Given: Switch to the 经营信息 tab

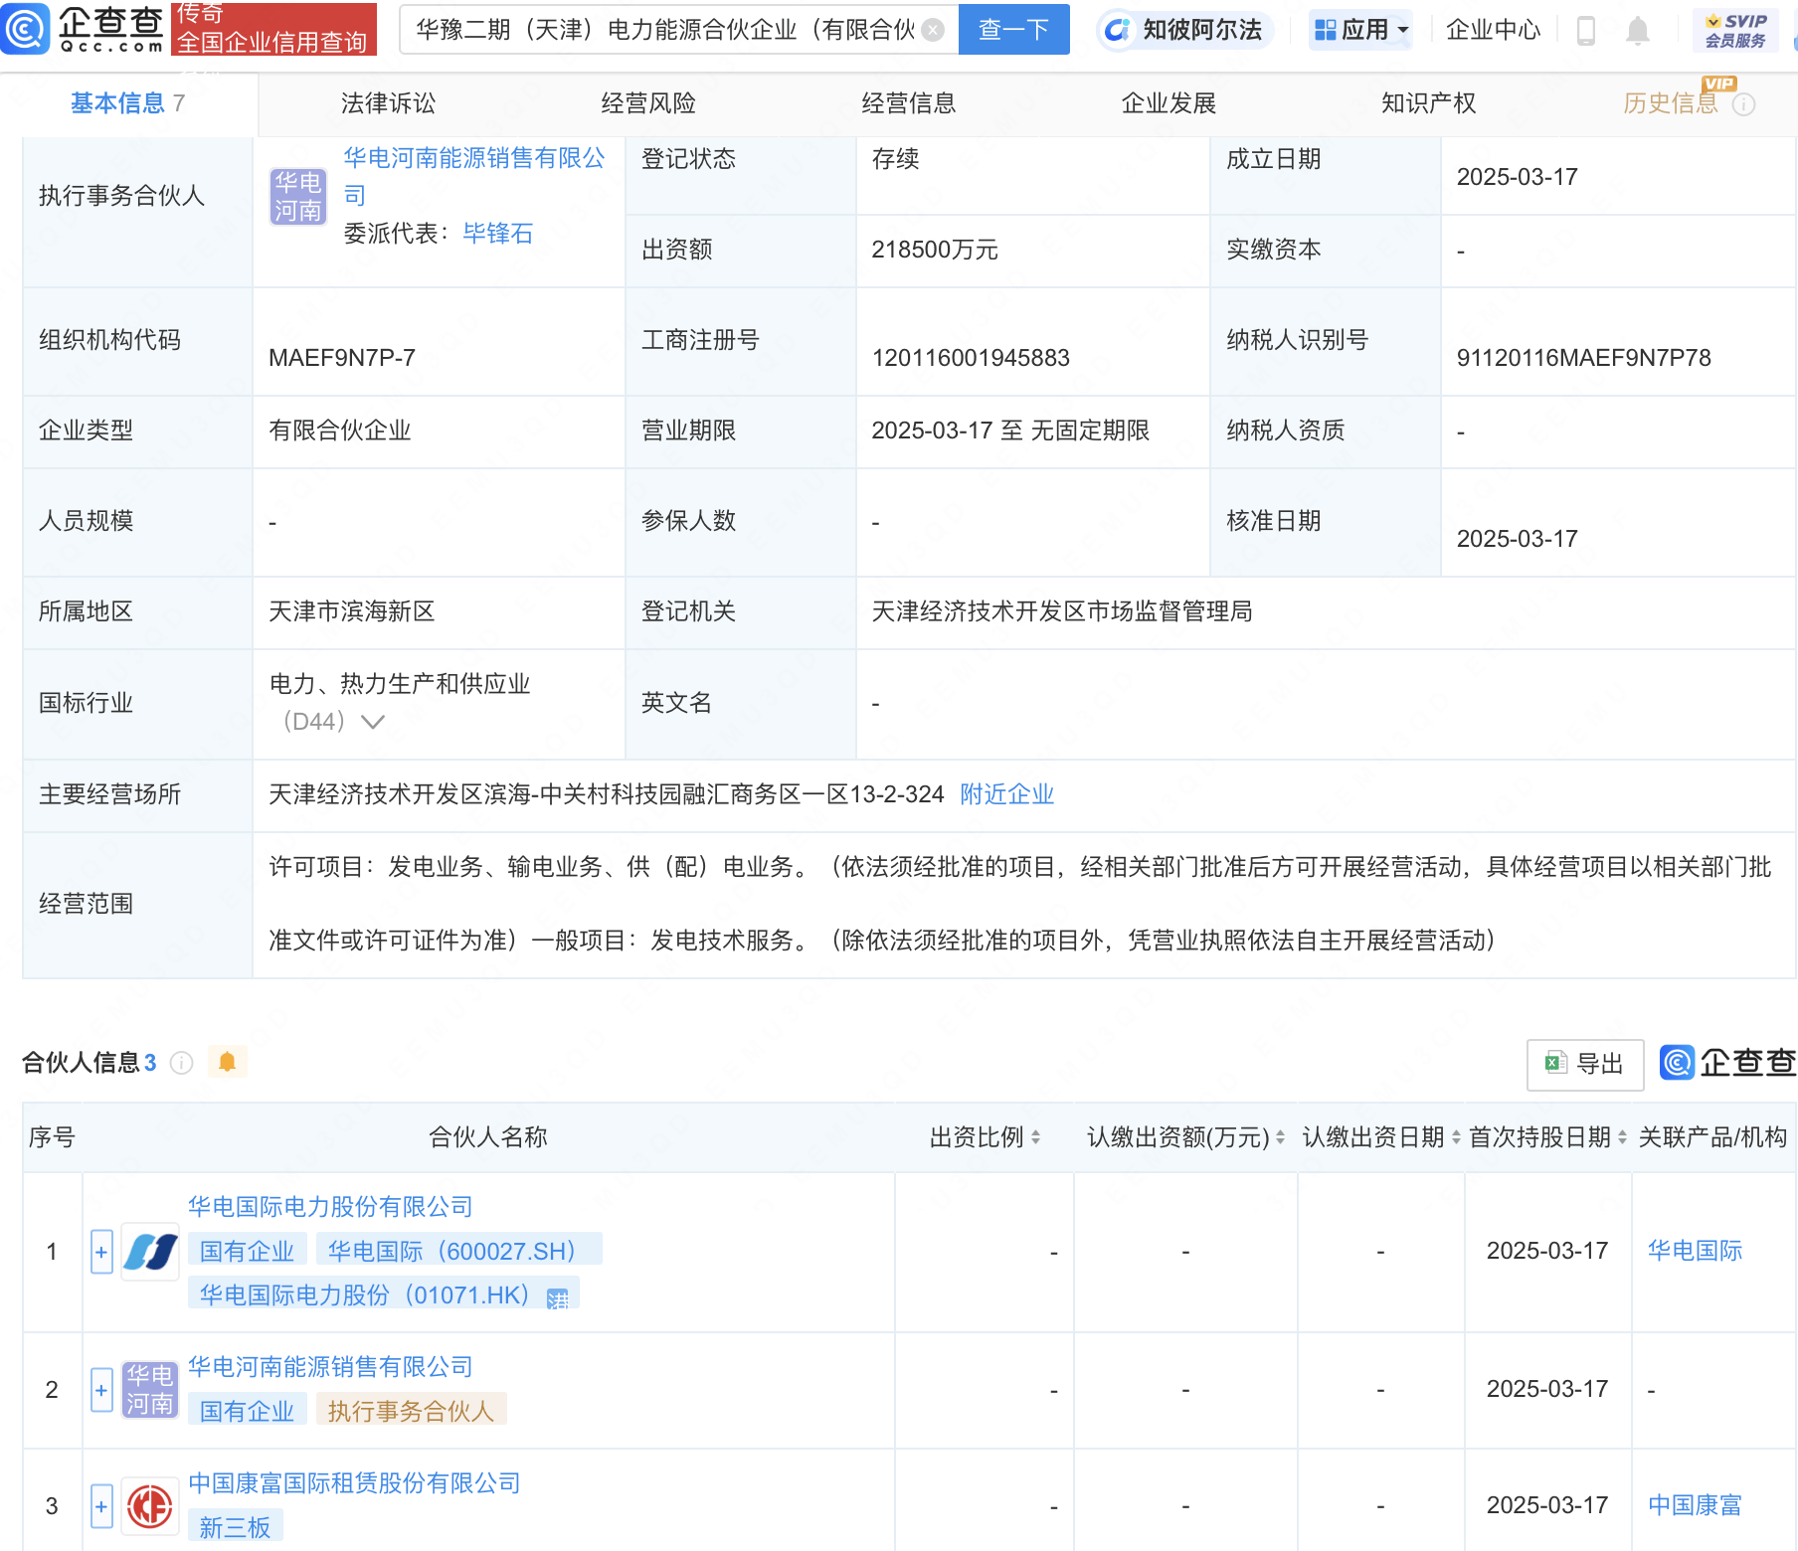Looking at the screenshot, I should pyautogui.click(x=909, y=103).
